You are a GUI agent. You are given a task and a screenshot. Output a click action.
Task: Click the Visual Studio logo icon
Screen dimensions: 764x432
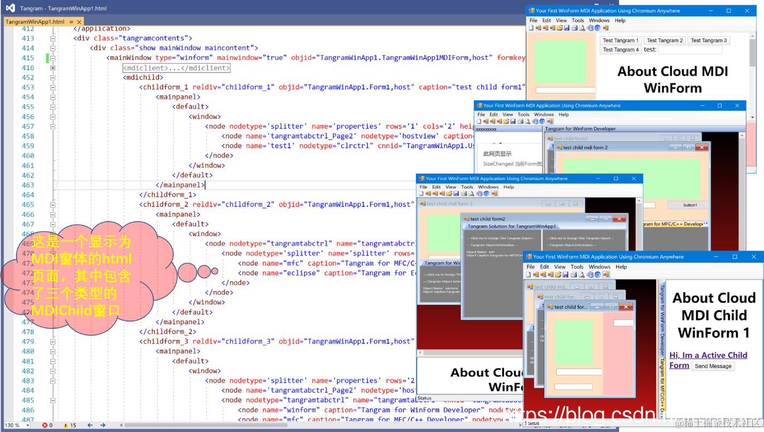point(10,8)
